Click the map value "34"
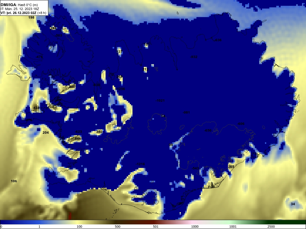306x229 pixels. 293,204
